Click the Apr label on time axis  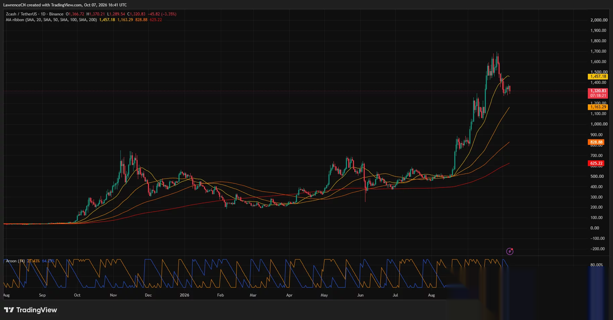coord(289,295)
